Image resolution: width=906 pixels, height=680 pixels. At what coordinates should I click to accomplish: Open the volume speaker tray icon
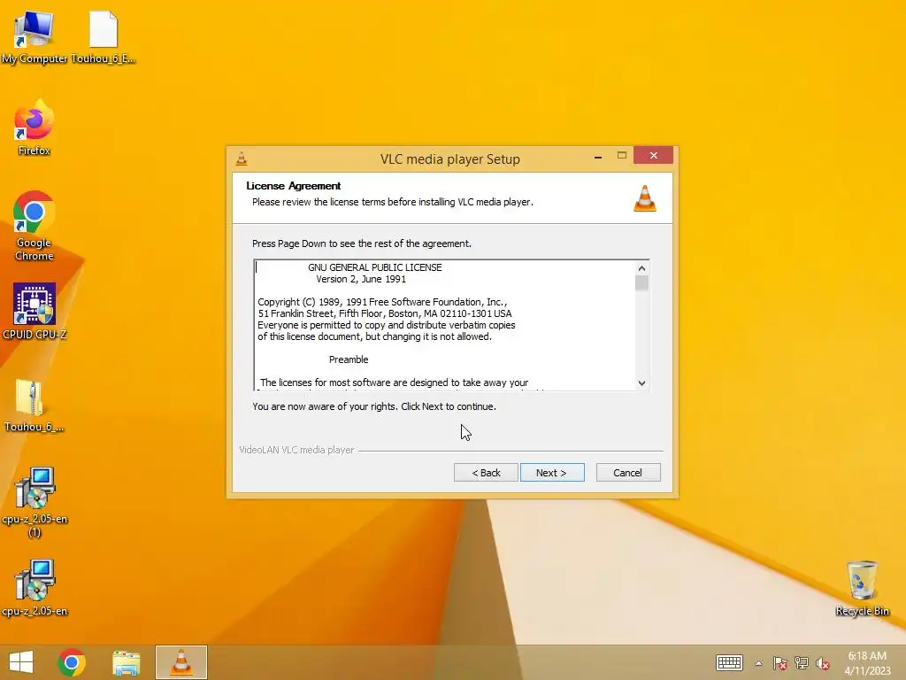[823, 663]
